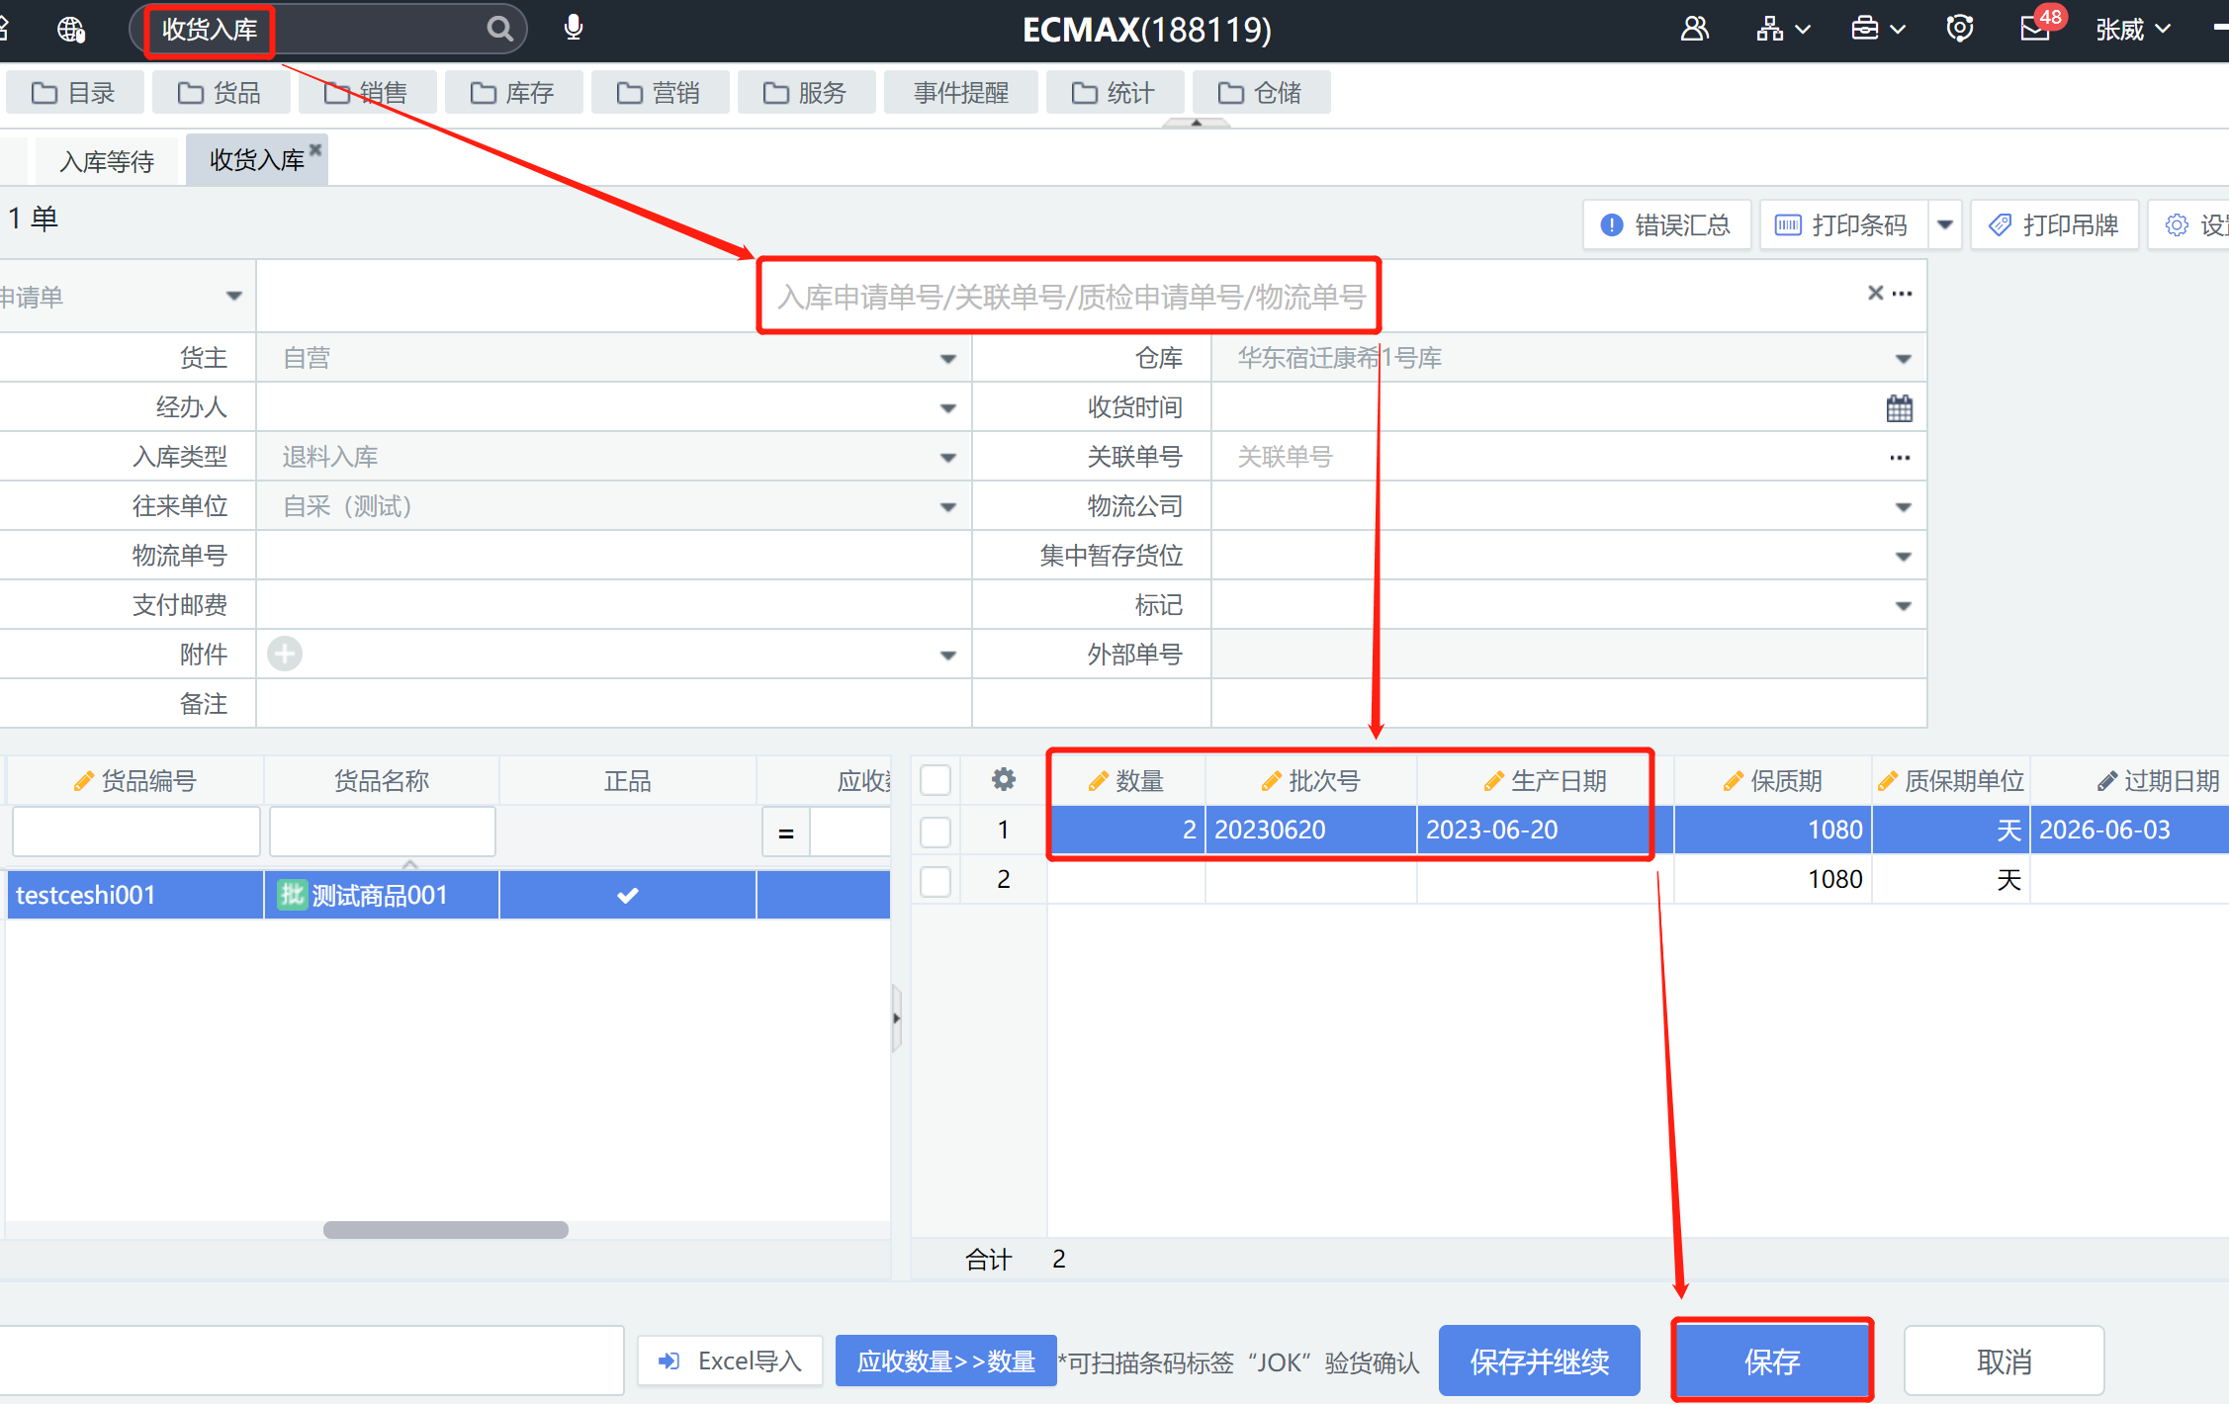Click the 过期日期 cell 2026-06-03
Viewport: 2229px width, 1404px height.
(2129, 830)
